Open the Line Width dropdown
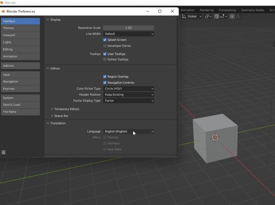 pyautogui.click(x=128, y=34)
